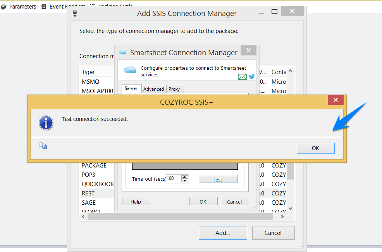Click the Add SSIS Connection Manager title bar icon
The width and height of the screenshot is (382, 252).
75,14
